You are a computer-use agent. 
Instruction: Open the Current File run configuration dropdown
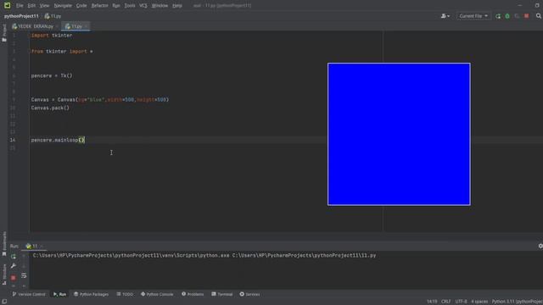point(473,16)
